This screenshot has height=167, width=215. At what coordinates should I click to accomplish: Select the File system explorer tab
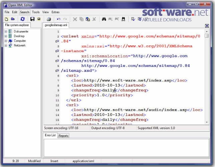[x=17, y=25]
